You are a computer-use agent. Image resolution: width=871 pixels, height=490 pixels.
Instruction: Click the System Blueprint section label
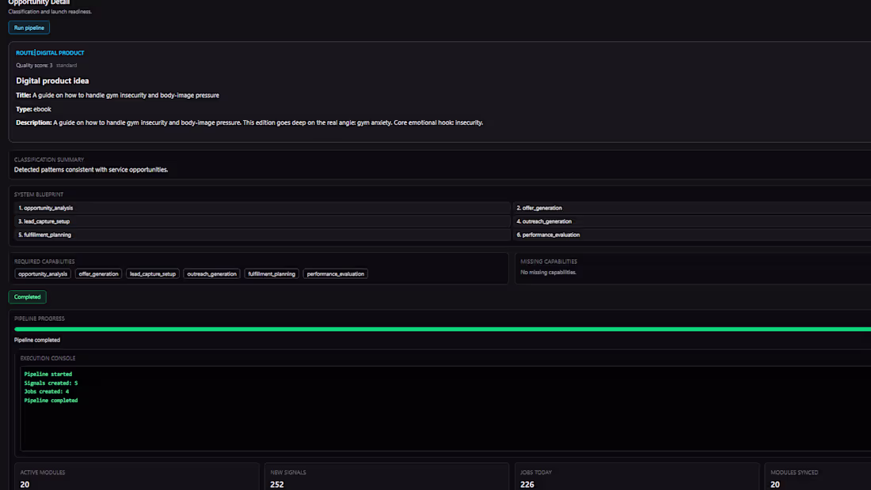tap(39, 194)
